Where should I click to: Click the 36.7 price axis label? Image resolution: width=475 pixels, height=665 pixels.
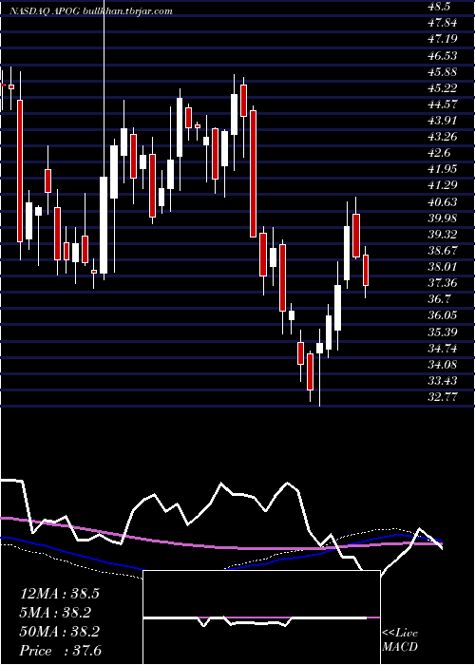tap(440, 299)
